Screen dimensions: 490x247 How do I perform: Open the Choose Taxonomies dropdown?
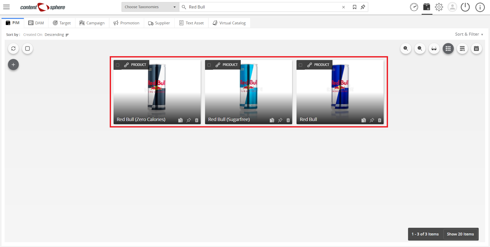tap(150, 7)
